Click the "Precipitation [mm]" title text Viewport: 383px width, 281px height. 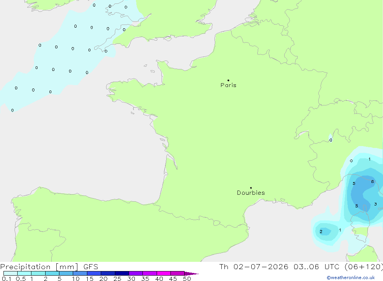pos(39,267)
